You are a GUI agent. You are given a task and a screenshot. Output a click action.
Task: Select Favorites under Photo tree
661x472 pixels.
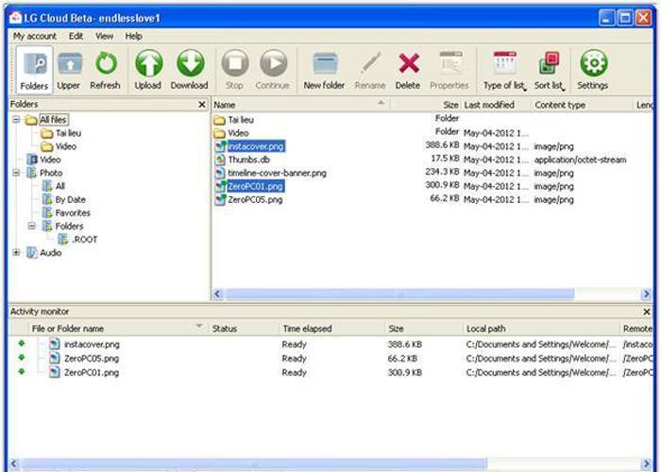73,213
